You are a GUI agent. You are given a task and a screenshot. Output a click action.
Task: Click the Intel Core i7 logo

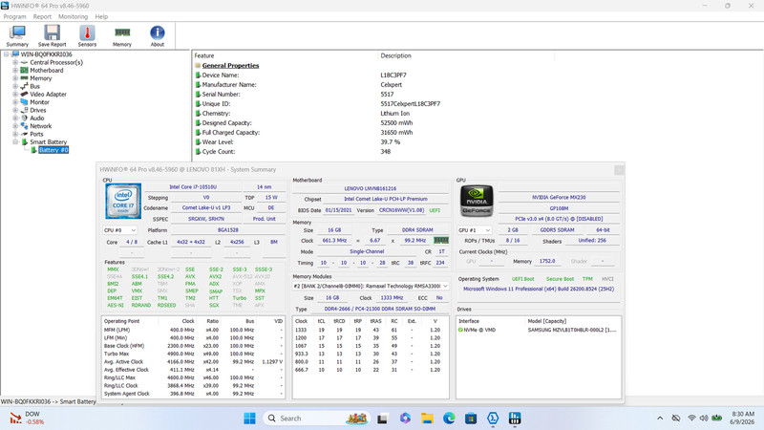(123, 201)
